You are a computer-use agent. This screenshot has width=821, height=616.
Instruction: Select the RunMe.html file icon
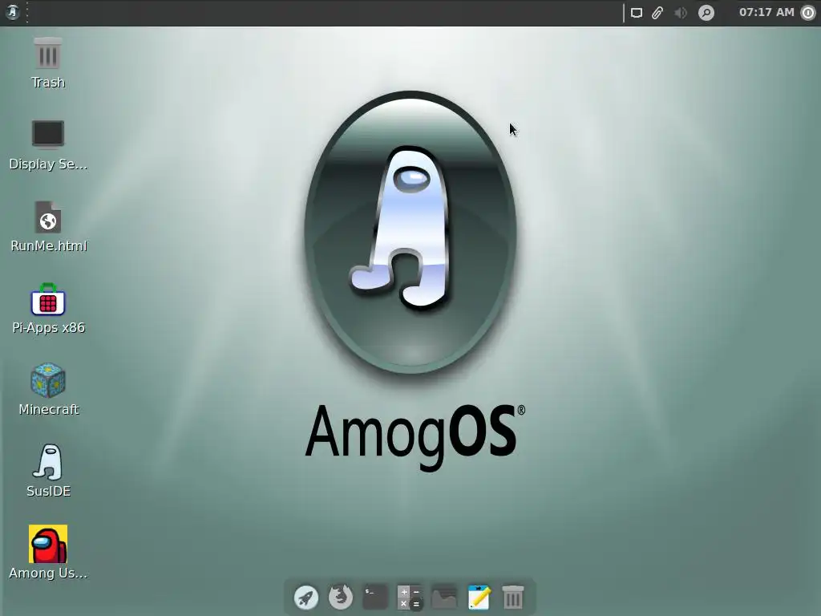(47, 217)
